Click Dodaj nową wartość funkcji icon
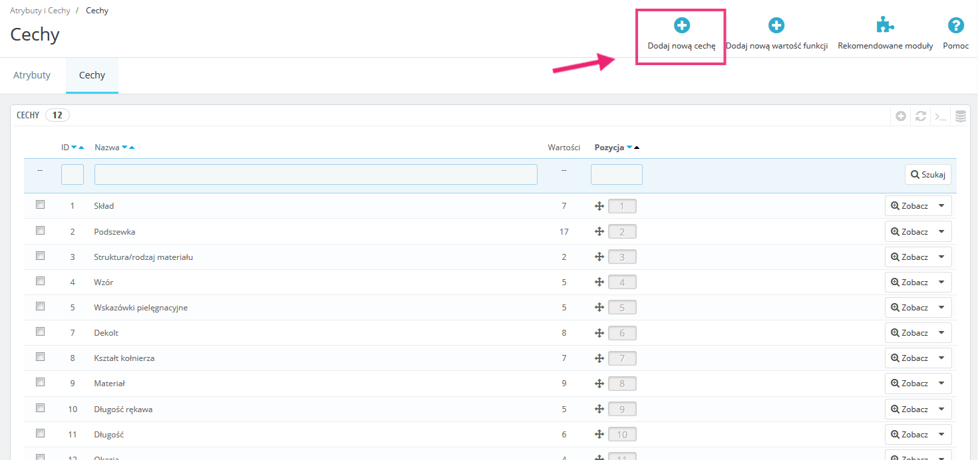Image resolution: width=978 pixels, height=460 pixels. pyautogui.click(x=776, y=26)
